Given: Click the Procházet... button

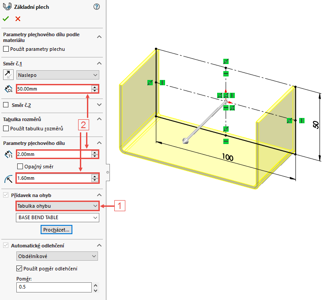Looking at the screenshot, I should point(56,230).
